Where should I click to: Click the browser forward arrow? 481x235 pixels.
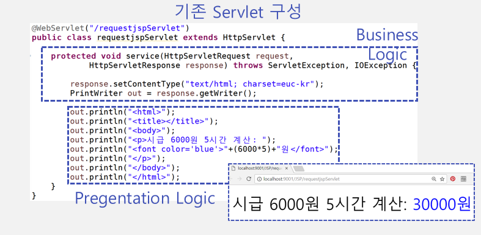(x=240, y=179)
